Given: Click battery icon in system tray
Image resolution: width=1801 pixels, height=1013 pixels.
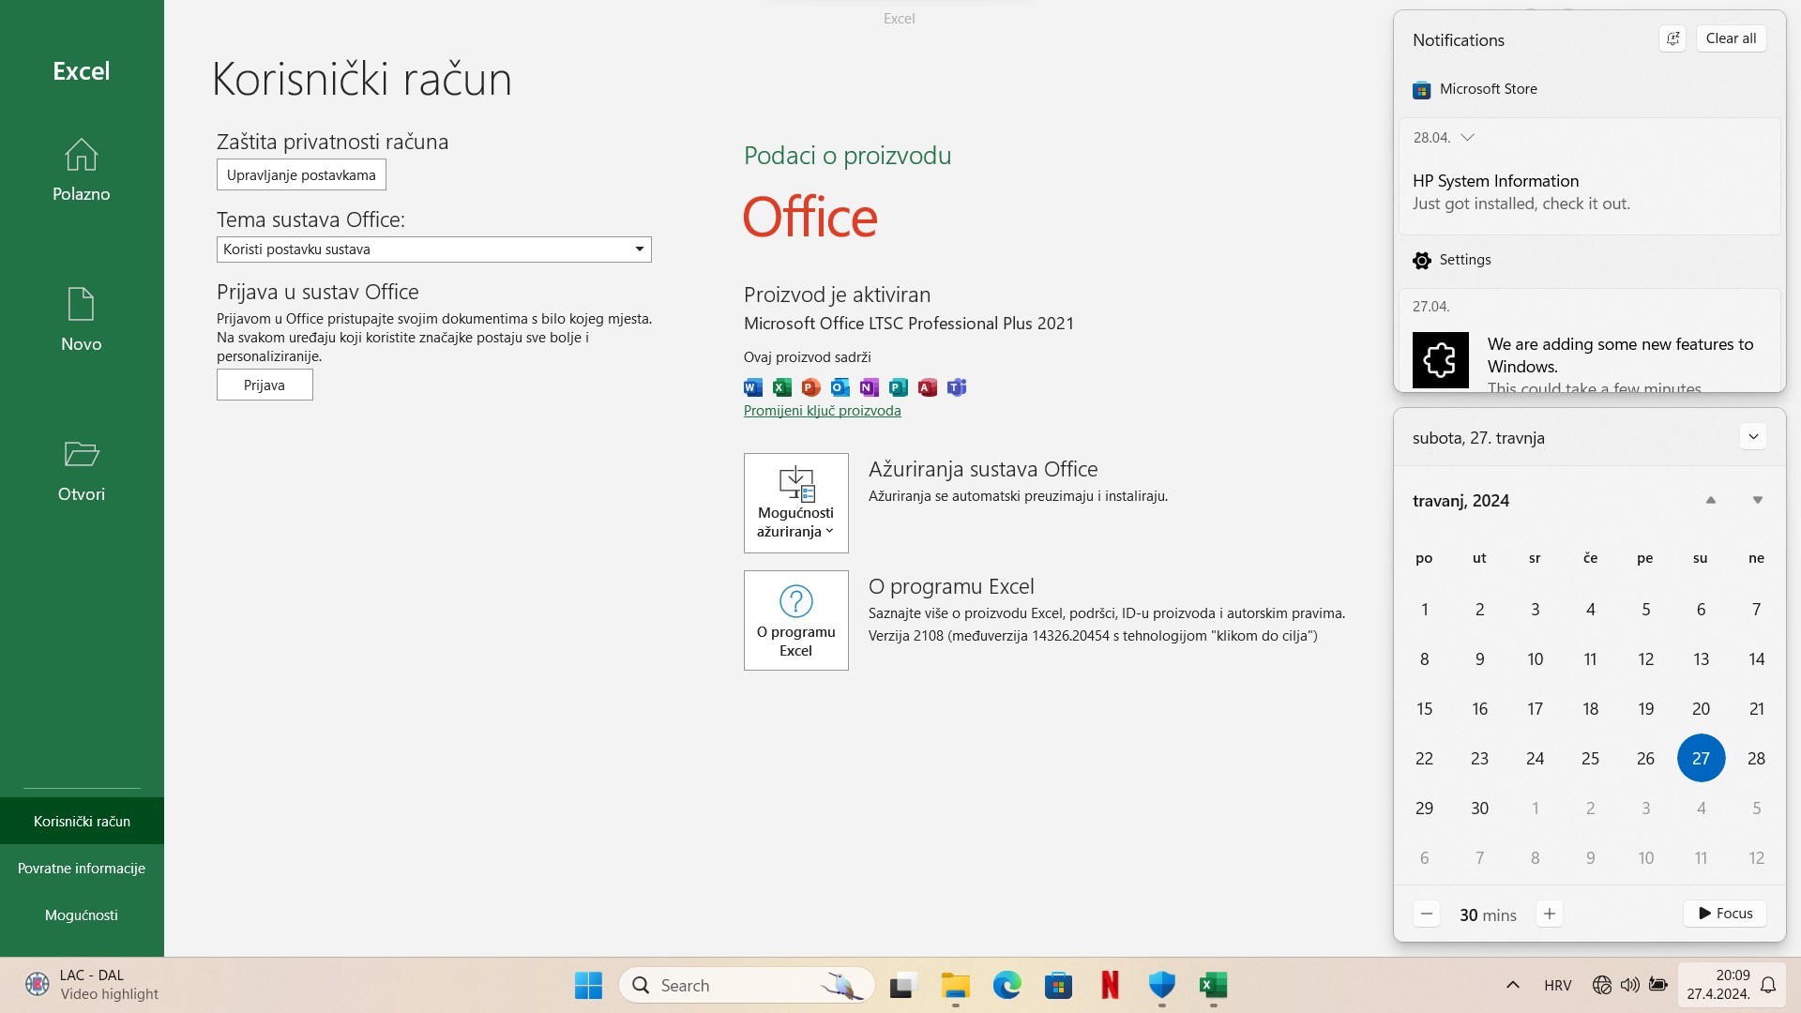Looking at the screenshot, I should [1658, 985].
